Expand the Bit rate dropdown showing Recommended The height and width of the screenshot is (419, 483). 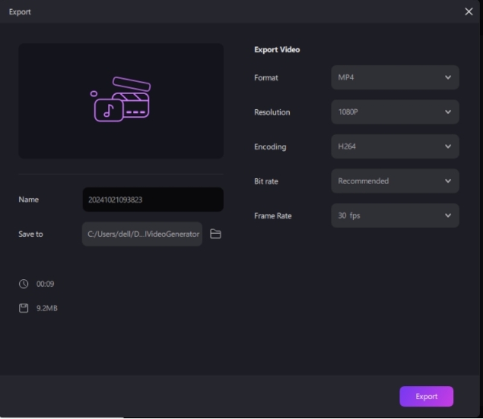coord(395,181)
